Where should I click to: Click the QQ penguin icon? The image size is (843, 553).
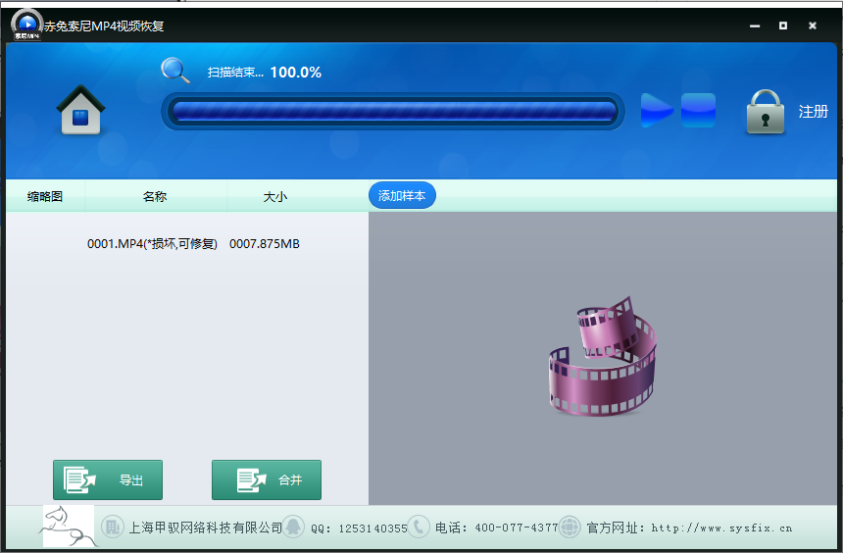coord(293,528)
